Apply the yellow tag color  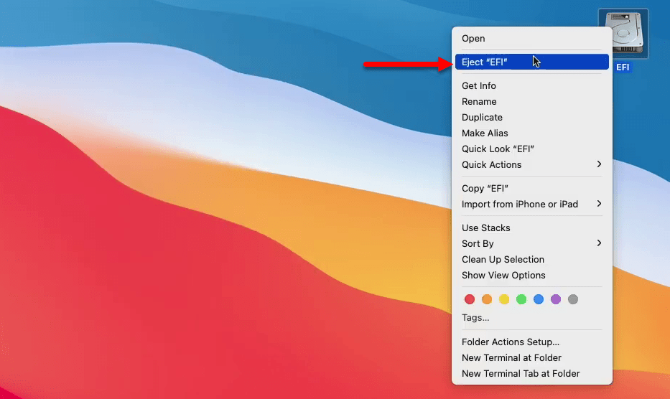click(504, 299)
